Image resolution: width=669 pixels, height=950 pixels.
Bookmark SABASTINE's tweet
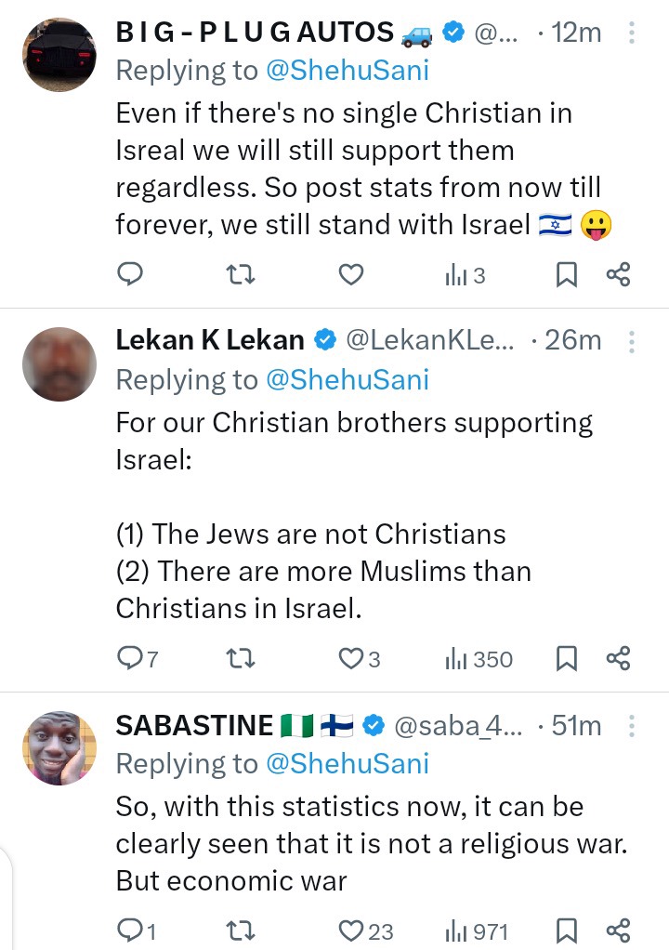(x=567, y=930)
